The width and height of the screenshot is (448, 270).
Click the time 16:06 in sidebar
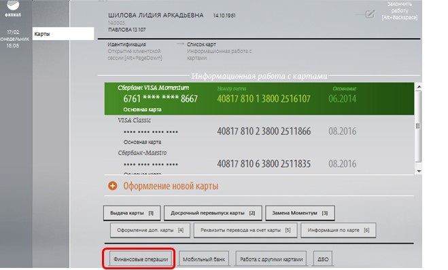click(x=13, y=45)
